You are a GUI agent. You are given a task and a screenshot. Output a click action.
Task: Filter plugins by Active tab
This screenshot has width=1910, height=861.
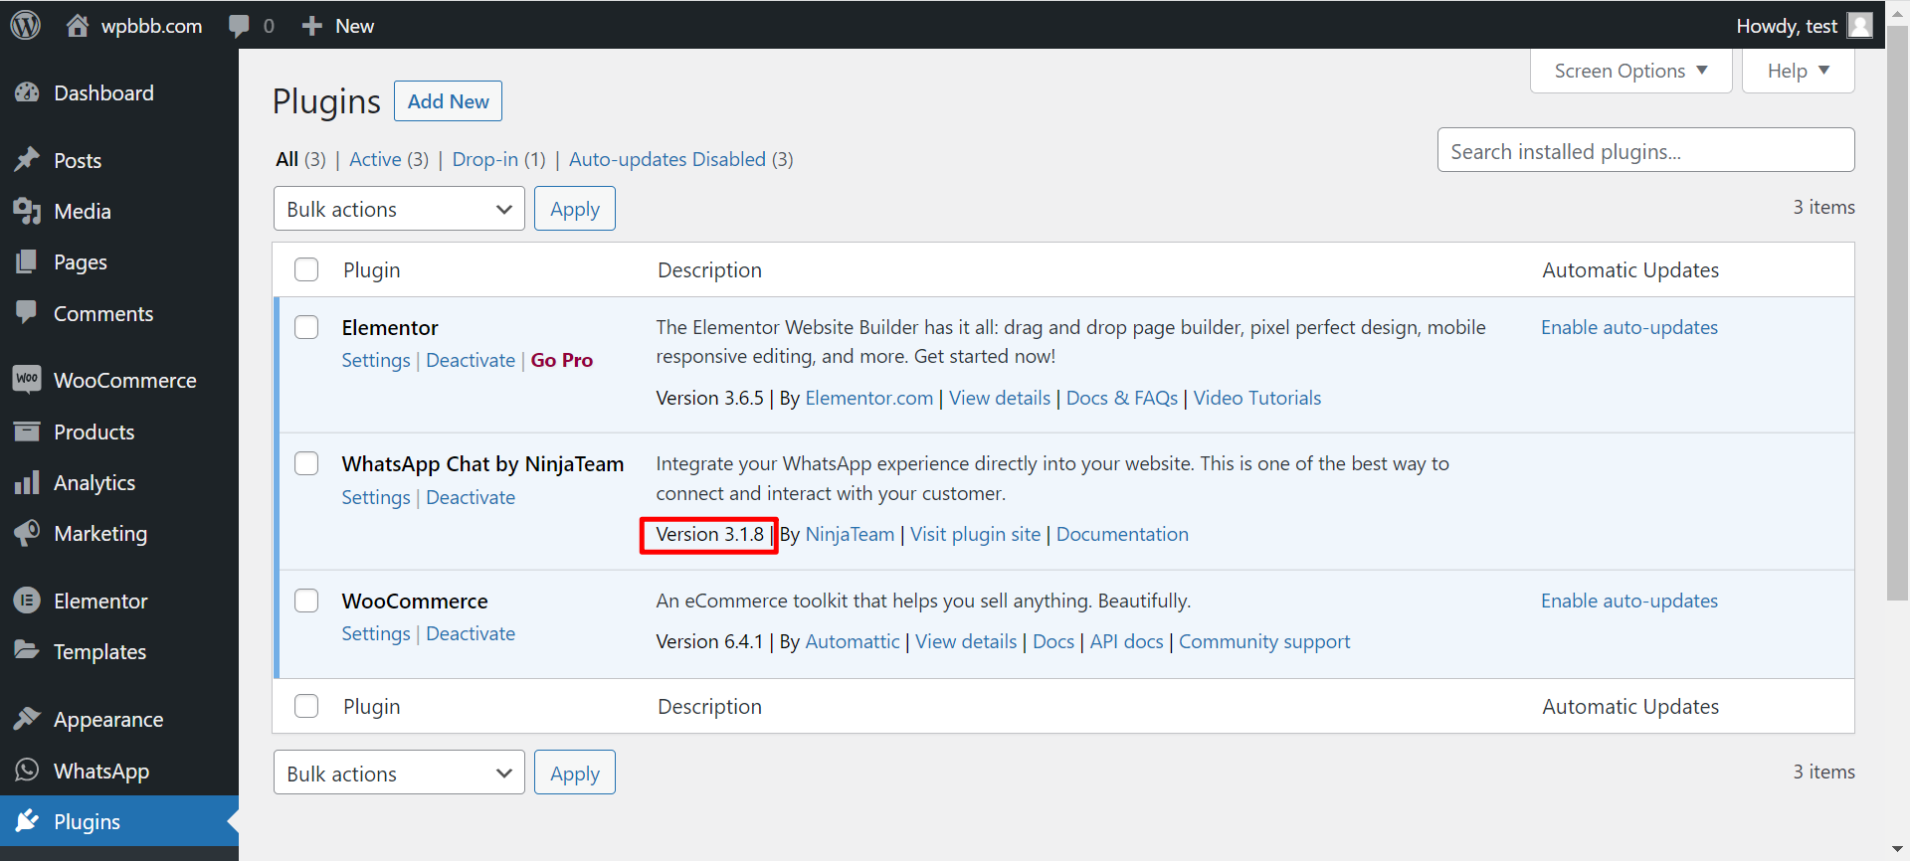point(375,159)
